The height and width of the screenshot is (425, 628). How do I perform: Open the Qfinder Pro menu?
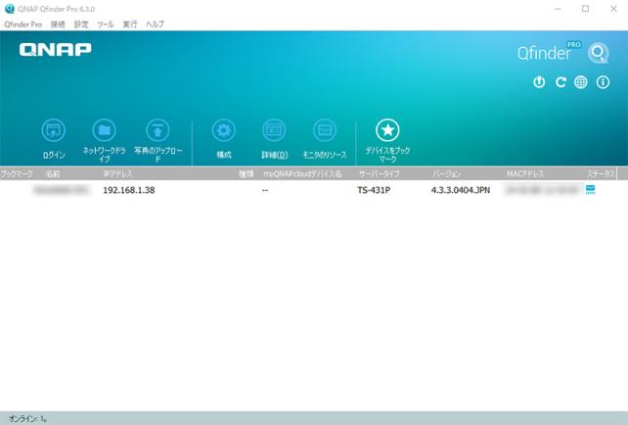coord(22,24)
